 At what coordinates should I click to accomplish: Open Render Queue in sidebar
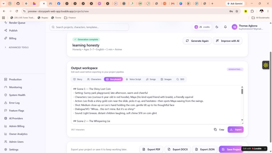15,23
